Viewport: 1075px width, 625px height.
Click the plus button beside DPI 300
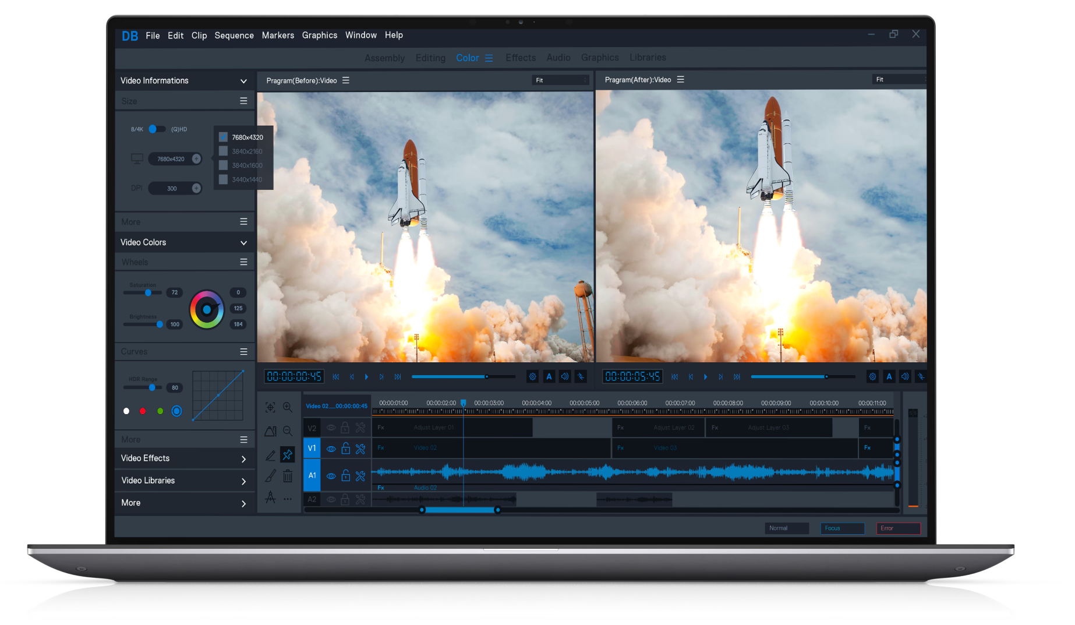[196, 188]
